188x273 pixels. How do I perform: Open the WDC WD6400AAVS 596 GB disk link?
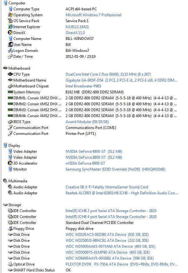coord(110,258)
